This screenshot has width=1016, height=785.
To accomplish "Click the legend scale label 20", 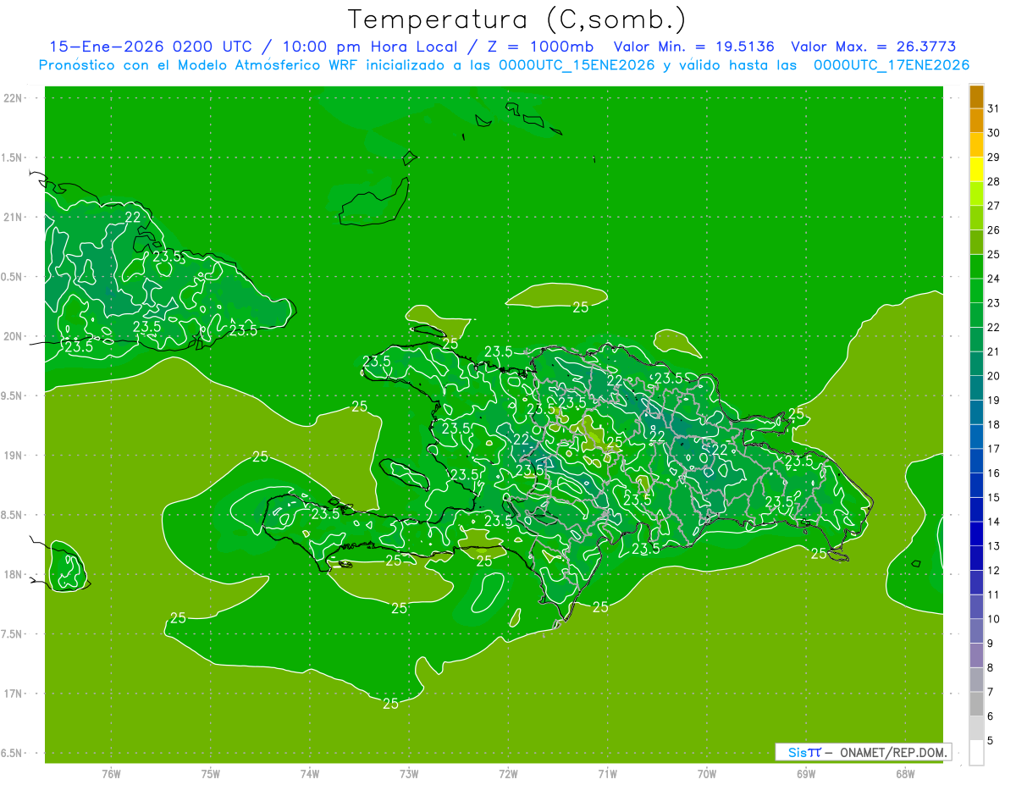I will (x=994, y=376).
